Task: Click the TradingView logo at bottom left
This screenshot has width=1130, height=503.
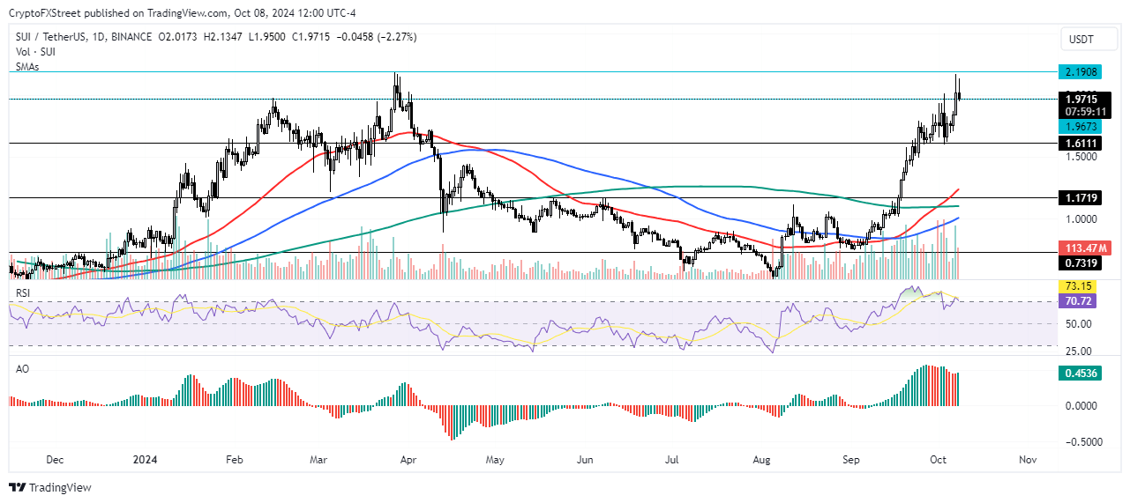Action: click(x=50, y=487)
